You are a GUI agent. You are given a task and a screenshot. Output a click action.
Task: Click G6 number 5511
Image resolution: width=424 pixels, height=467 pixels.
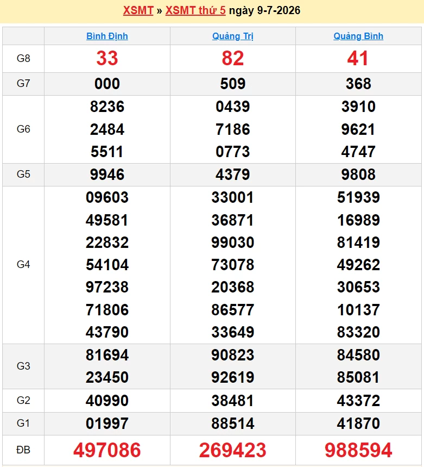click(107, 152)
